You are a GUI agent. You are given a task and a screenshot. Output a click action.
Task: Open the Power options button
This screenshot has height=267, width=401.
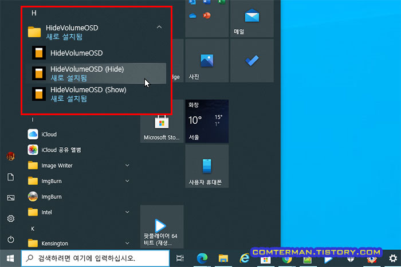point(10,239)
